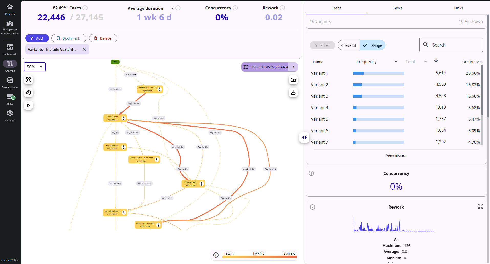Remove the Variants Include Variant filter chip
This screenshot has height=264, width=490.
click(84, 49)
